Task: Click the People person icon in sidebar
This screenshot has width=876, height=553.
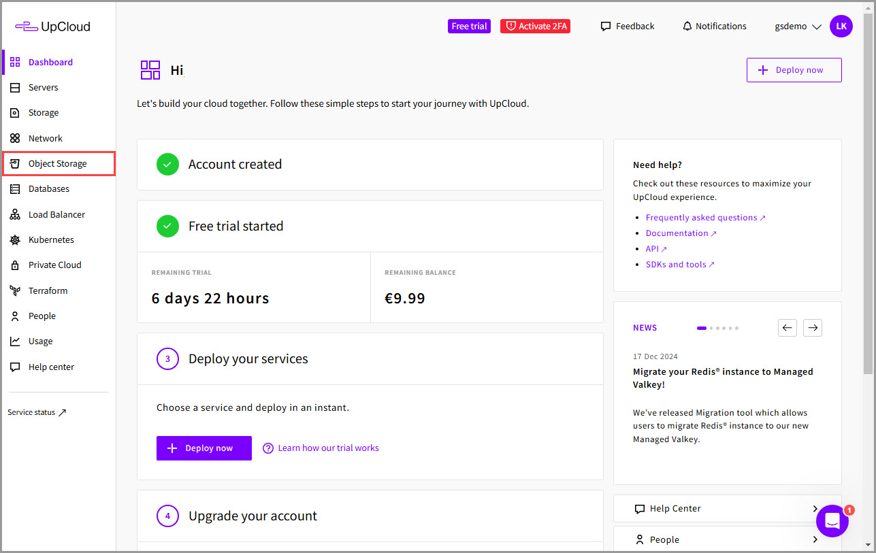Action: pyautogui.click(x=15, y=316)
